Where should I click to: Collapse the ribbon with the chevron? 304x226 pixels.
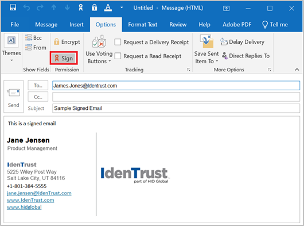coord(297,70)
